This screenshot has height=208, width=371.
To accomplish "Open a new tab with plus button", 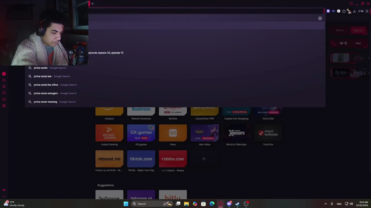I will point(92,3).
